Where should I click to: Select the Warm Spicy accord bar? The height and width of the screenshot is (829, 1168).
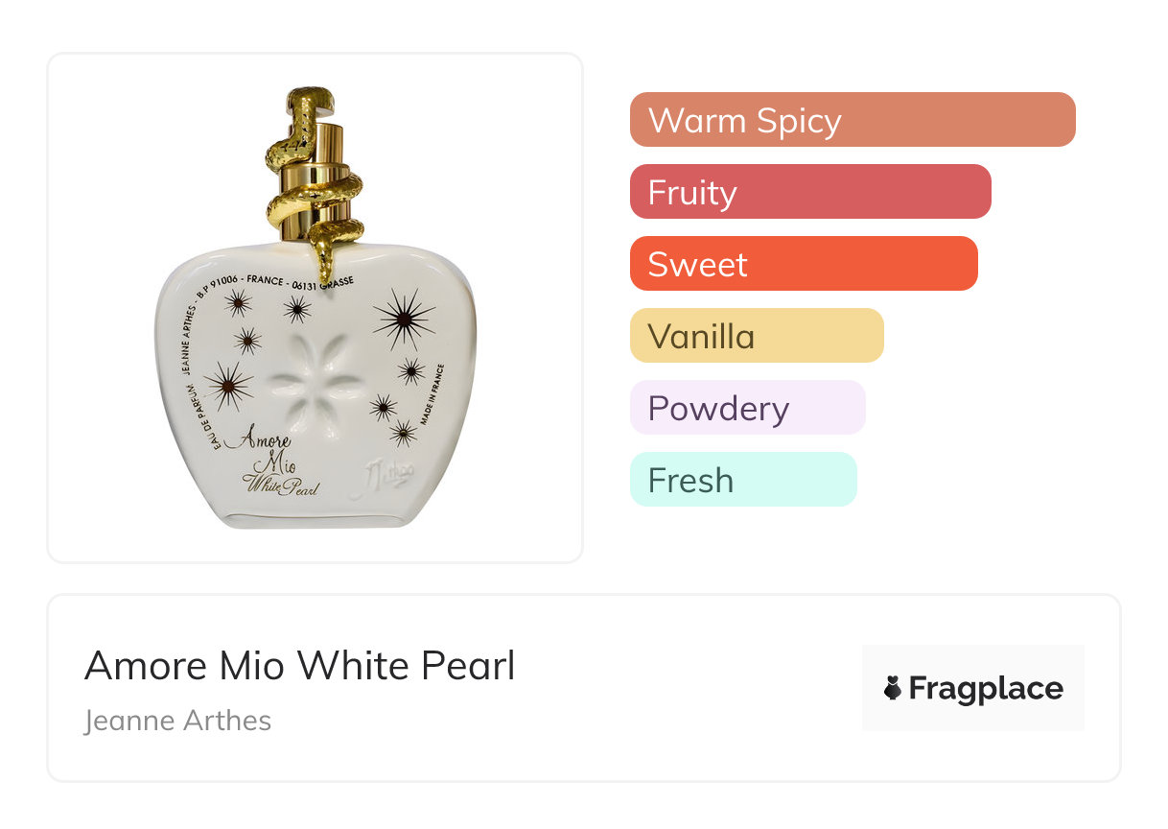tap(853, 120)
